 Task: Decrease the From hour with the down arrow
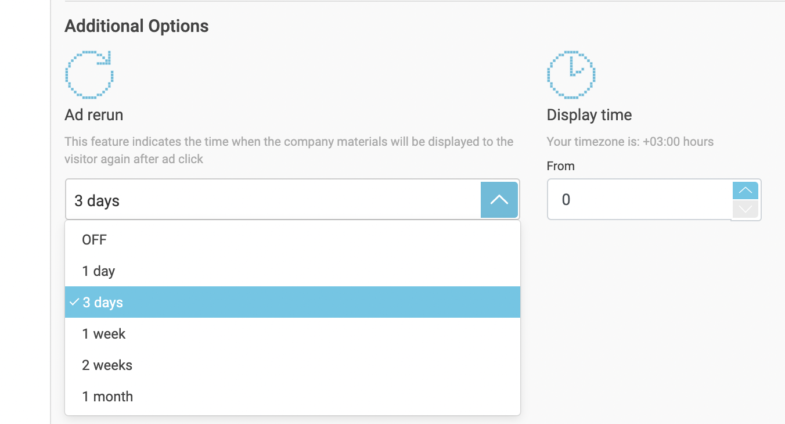[746, 209]
